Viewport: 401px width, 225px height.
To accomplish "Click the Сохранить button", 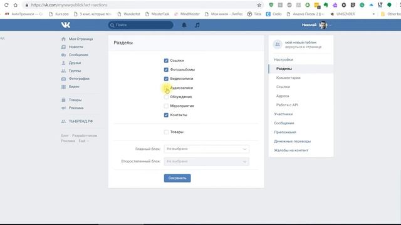I will pyautogui.click(x=177, y=178).
